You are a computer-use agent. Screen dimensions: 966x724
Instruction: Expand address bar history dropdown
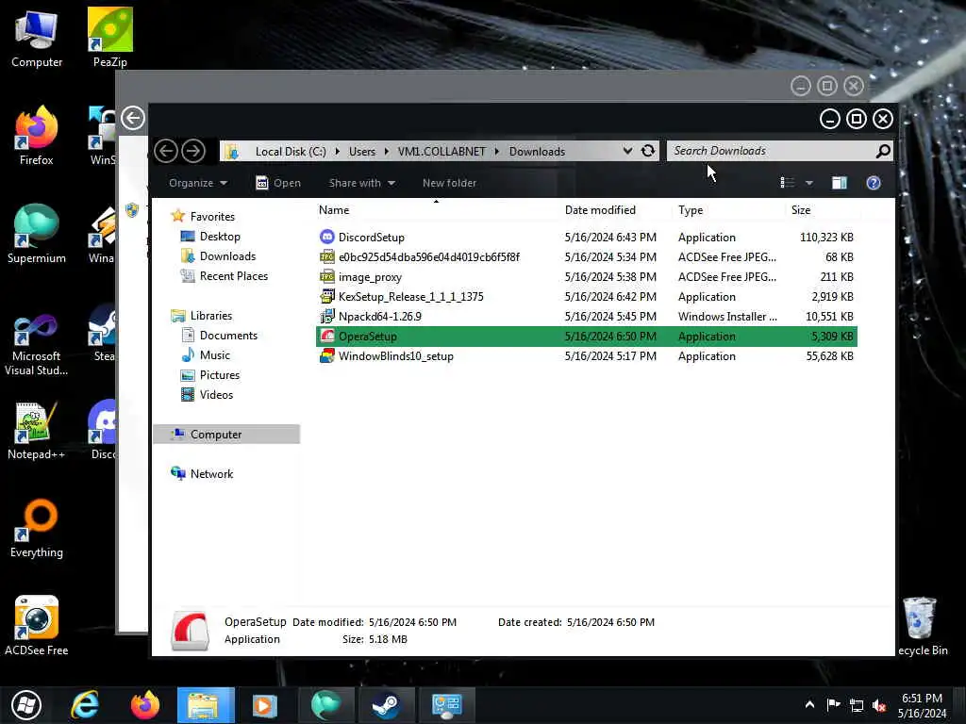pyautogui.click(x=627, y=151)
